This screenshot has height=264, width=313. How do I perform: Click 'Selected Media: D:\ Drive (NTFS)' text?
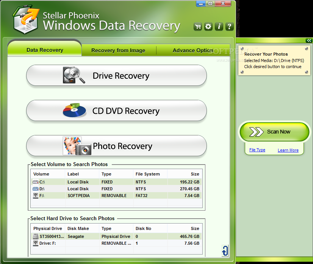click(274, 61)
